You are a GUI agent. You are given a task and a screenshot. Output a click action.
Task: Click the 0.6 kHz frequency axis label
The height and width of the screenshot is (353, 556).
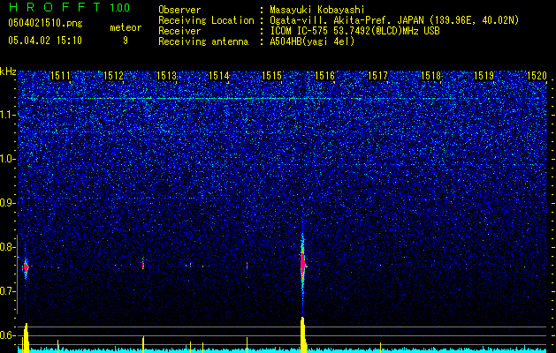7,335
